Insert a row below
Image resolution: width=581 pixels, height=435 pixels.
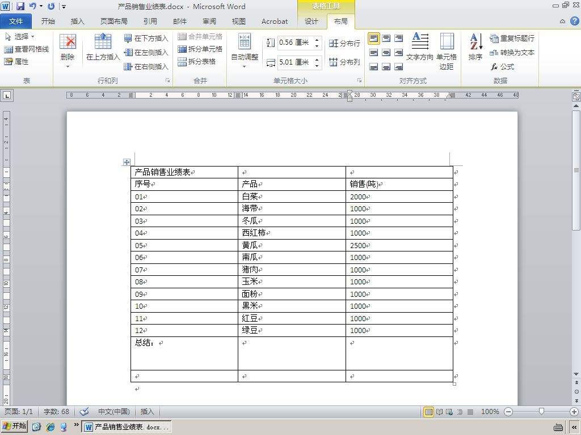(146, 38)
